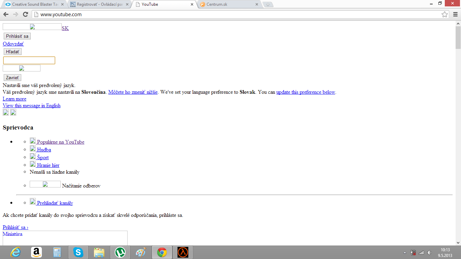Viewport: 461px width, 259px height.
Task: Select the YouTube tab
Action: pos(164,4)
